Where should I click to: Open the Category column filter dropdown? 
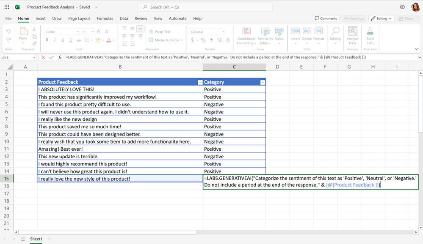(261, 82)
